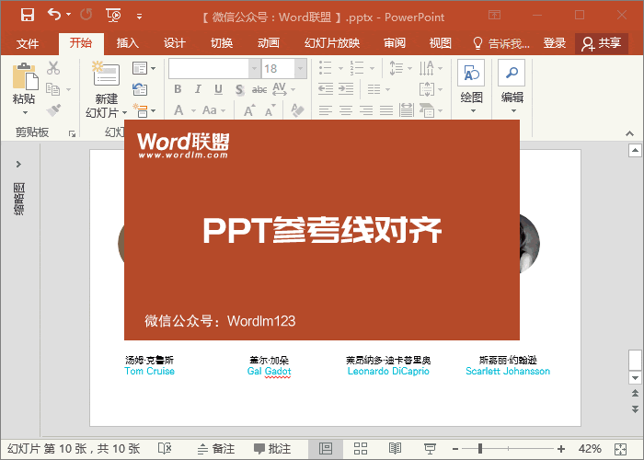
Task: Switch to slide sorter view in status bar
Action: click(x=361, y=449)
